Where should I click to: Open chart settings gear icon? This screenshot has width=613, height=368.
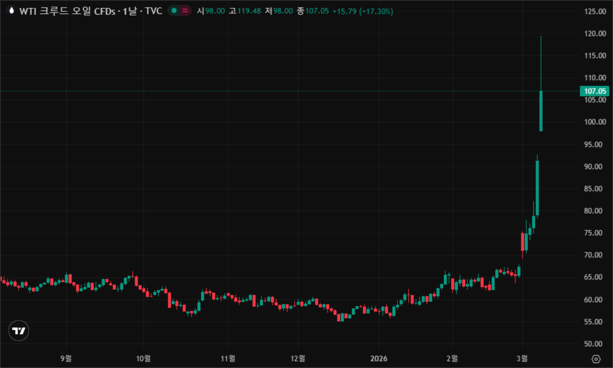(x=596, y=359)
